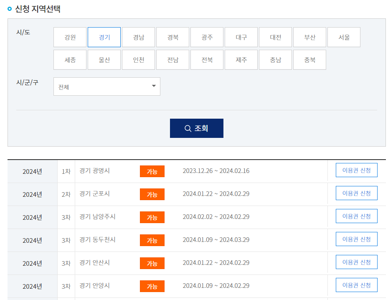Click the 신청 지역선택 heading
Viewport: 388px width, 300px height.
point(38,9)
